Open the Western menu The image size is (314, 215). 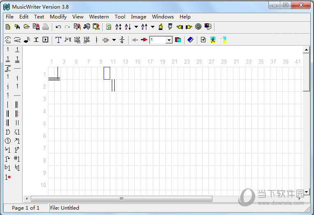99,17
